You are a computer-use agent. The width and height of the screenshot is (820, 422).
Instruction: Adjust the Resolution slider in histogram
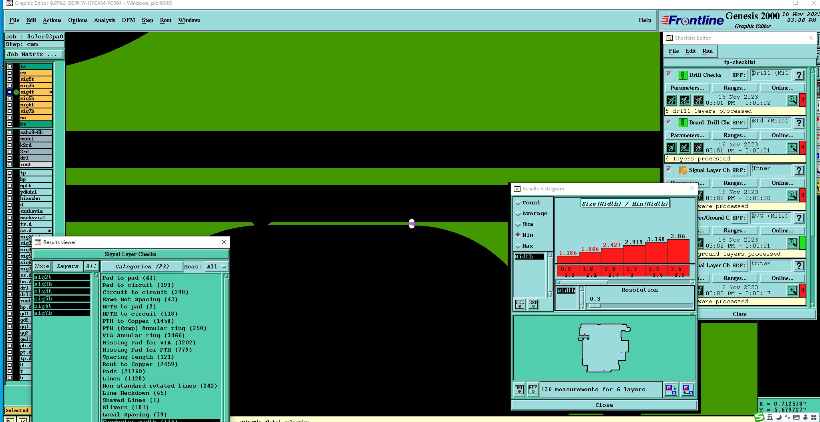tap(595, 306)
